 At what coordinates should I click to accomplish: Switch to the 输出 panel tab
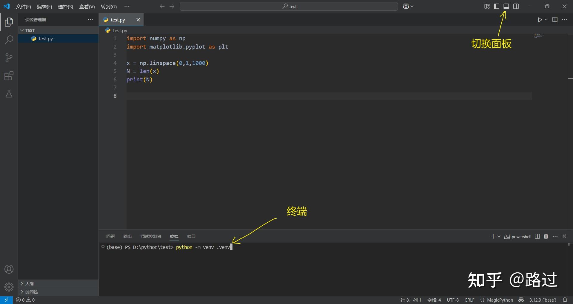point(127,236)
